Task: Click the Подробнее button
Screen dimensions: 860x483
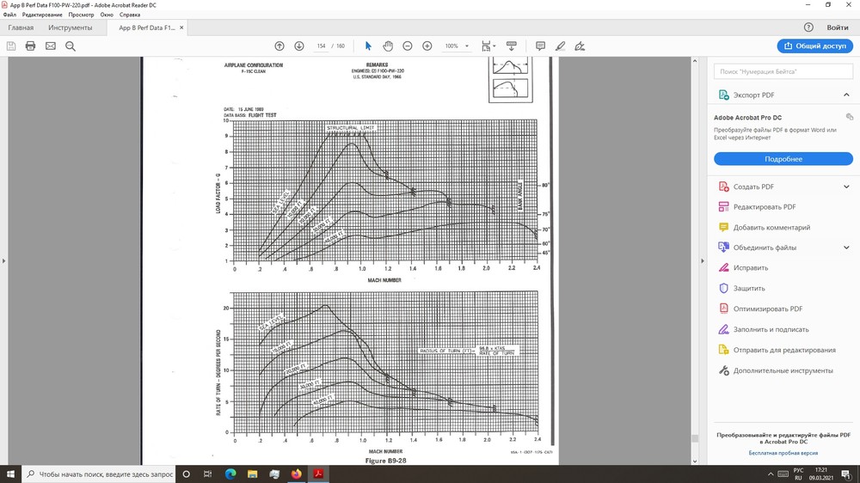Action: point(783,159)
